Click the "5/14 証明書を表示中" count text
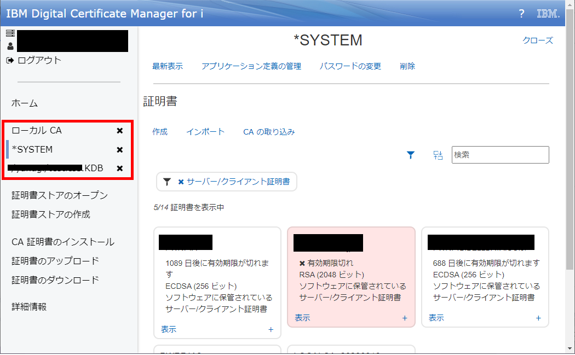Image resolution: width=575 pixels, height=355 pixels. point(189,207)
